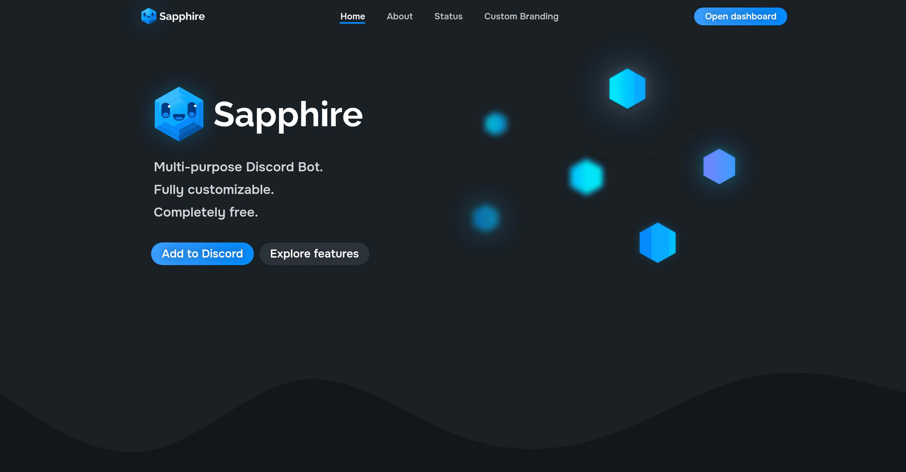Click the Home tab underline indicator
The width and height of the screenshot is (906, 472).
tap(353, 23)
